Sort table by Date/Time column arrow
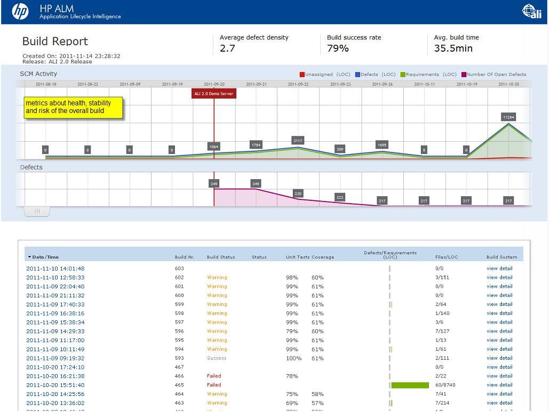Viewport: 550px width, 412px height. pos(29,257)
